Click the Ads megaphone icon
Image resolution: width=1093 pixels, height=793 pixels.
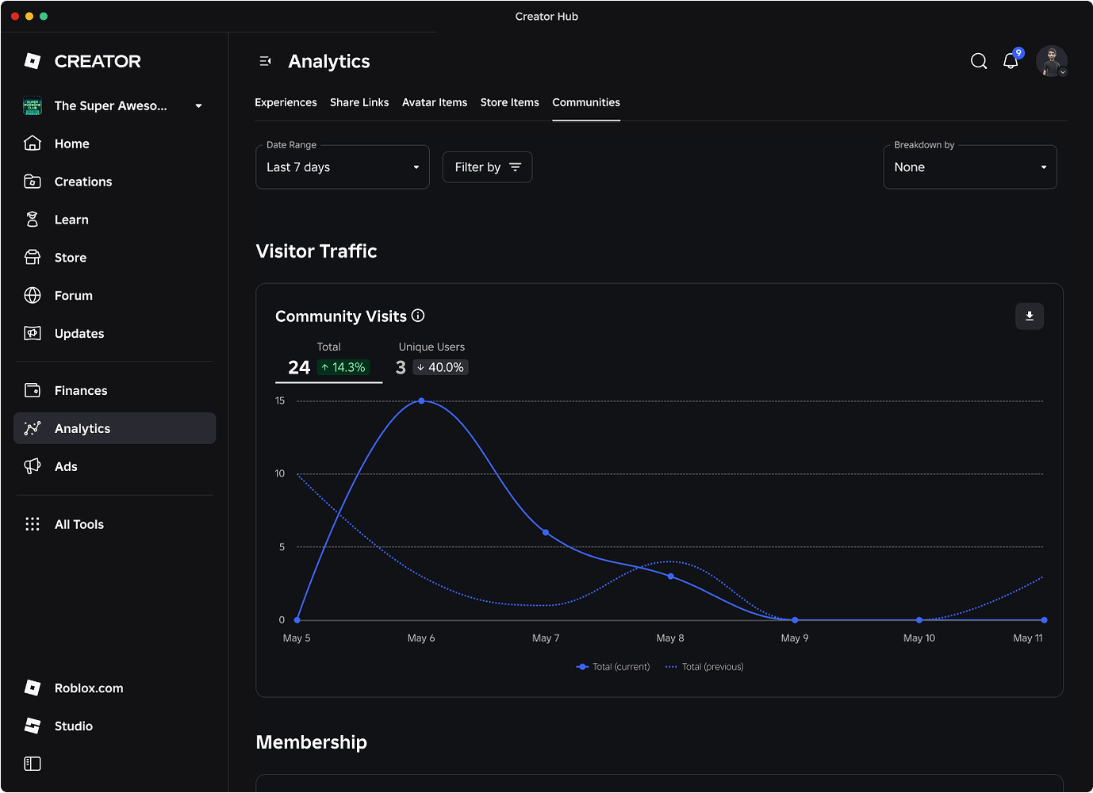[33, 467]
